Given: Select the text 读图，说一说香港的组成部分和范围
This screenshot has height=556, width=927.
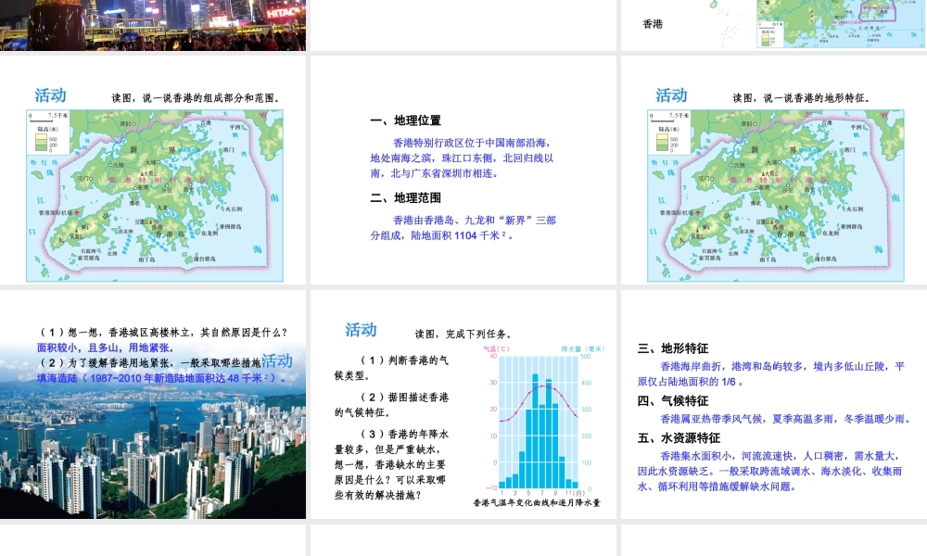Looking at the screenshot, I should tap(196, 98).
